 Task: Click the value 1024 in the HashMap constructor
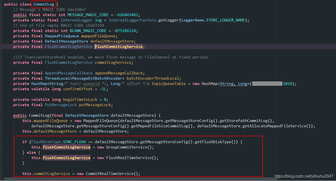tap(288, 84)
